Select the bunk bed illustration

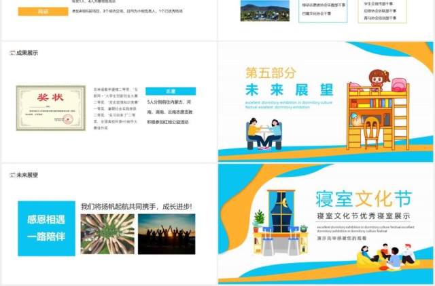tap(378, 116)
